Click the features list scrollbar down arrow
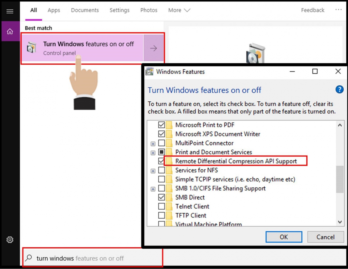Viewport: 348px width, 269px height. pos(340,222)
